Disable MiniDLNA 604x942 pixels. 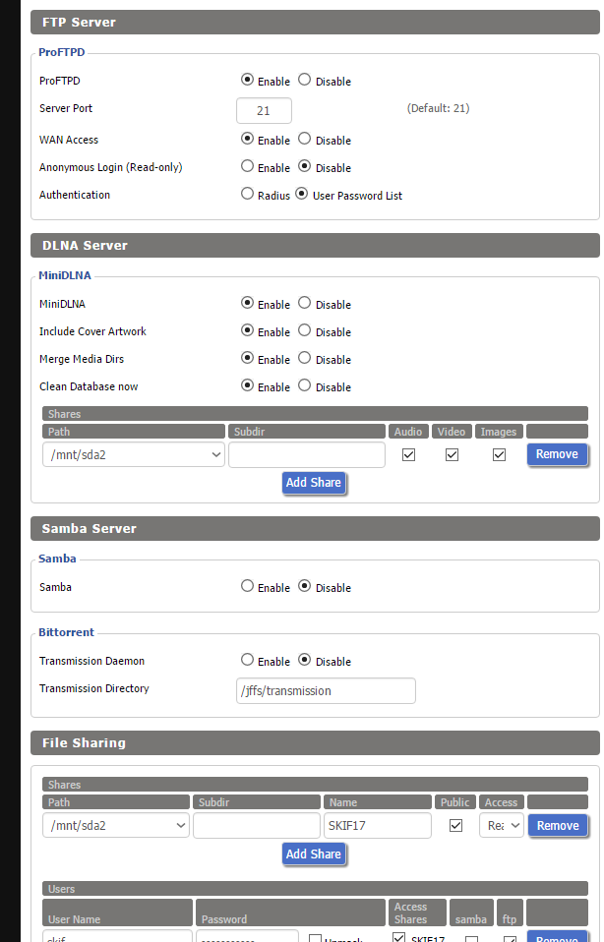tap(304, 304)
